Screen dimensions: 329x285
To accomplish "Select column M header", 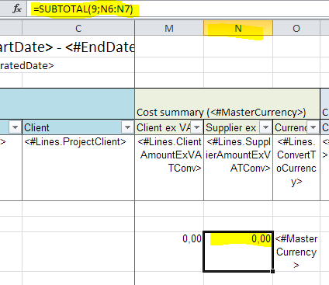I will [169, 28].
